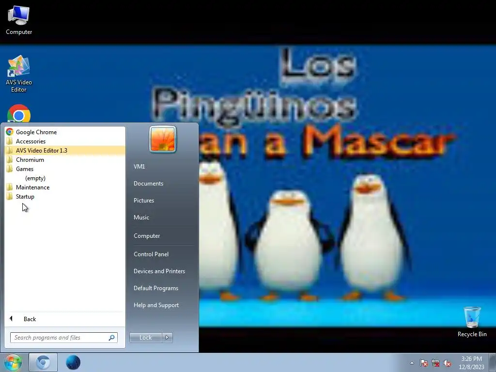This screenshot has width=496, height=372.
Task: Open Devices and Printers
Action: [159, 271]
